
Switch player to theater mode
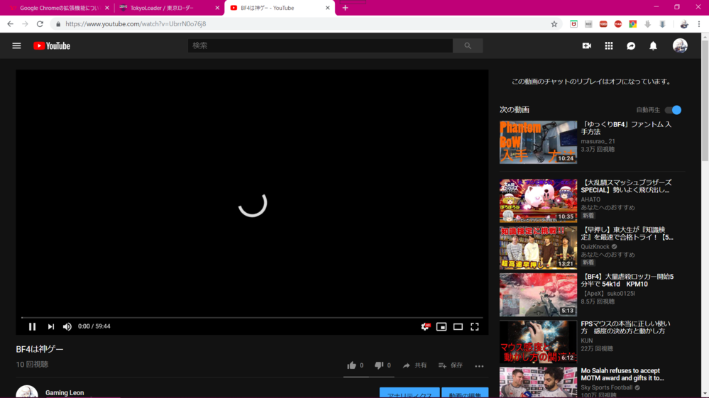pos(458,326)
